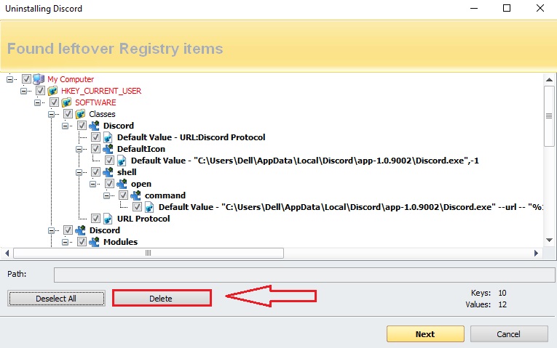Select Default Value - URL:Discord Protocol row
The width and height of the screenshot is (557, 348).
coord(191,137)
